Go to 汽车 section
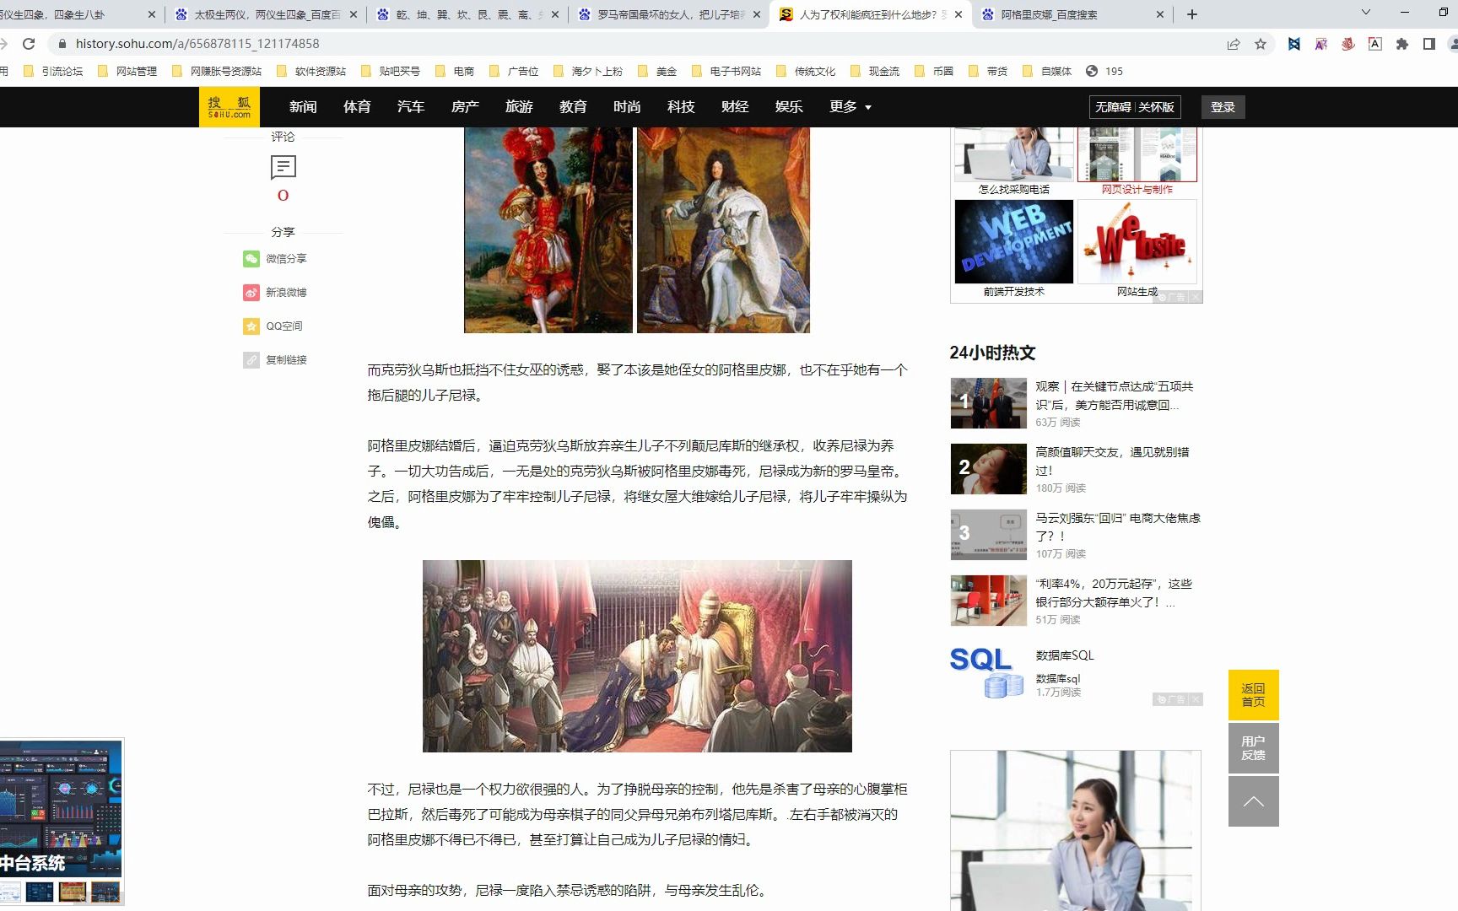The image size is (1458, 911). [411, 107]
